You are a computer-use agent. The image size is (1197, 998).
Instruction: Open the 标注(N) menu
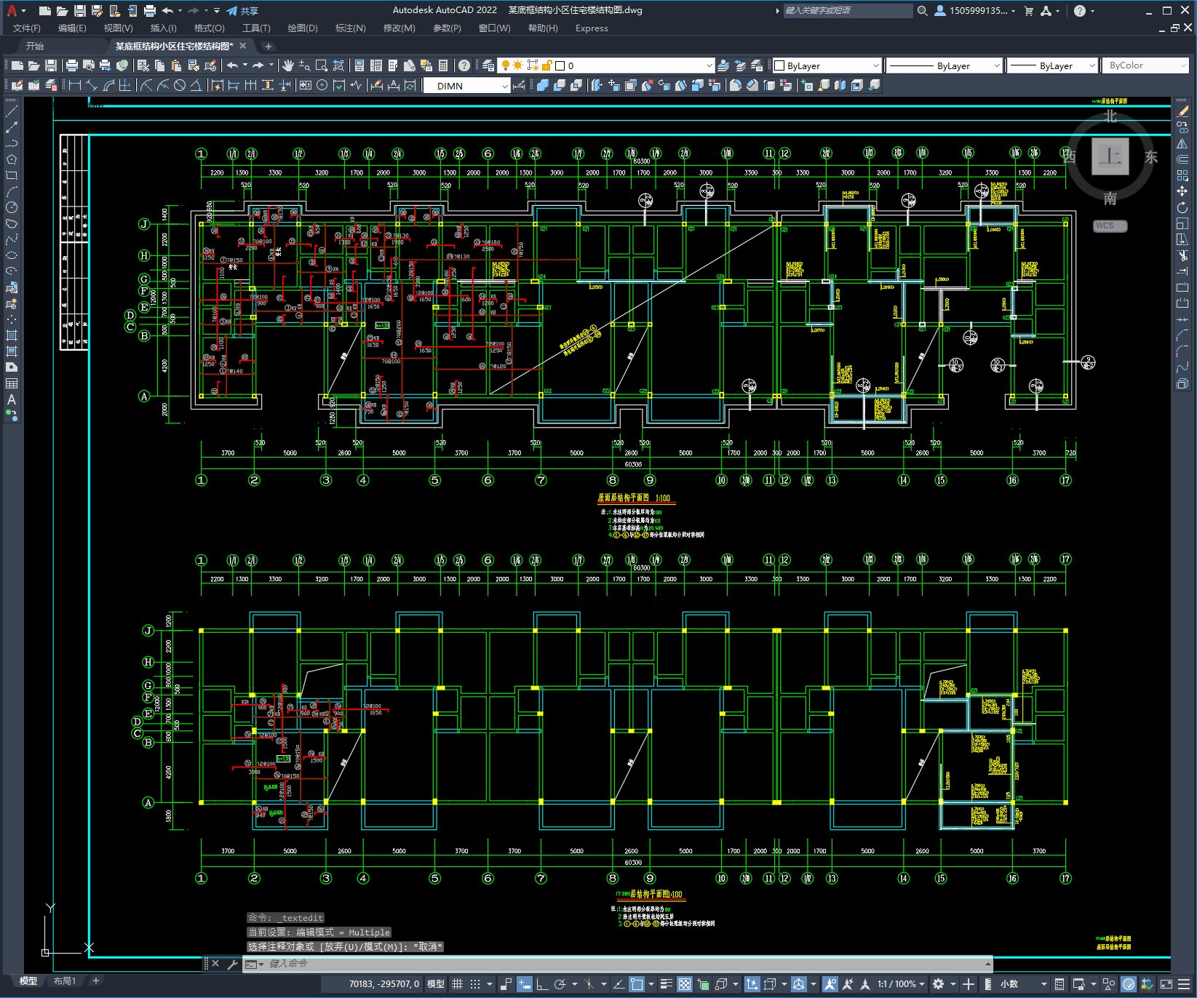[x=350, y=28]
